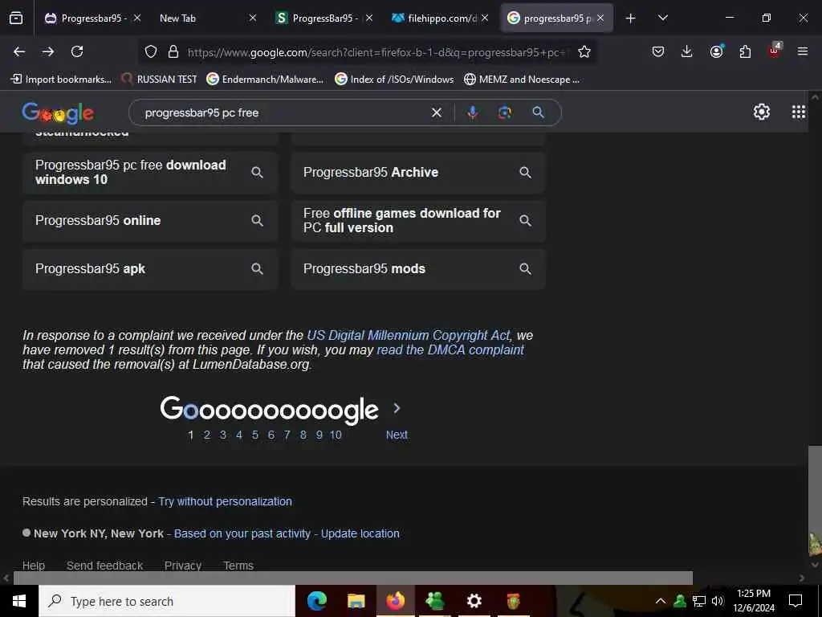Open the Firefox hamburger menu

point(803,51)
